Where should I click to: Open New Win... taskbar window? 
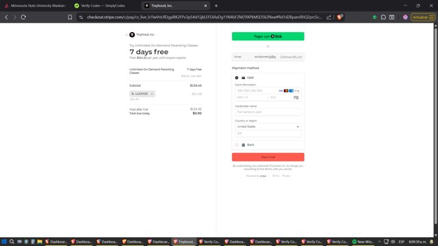click(363, 242)
